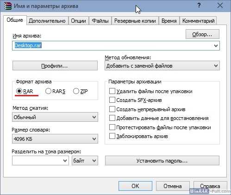The image size is (231, 195).
Task: Open the 'Комментарий' tab
Action: pyautogui.click(x=199, y=21)
